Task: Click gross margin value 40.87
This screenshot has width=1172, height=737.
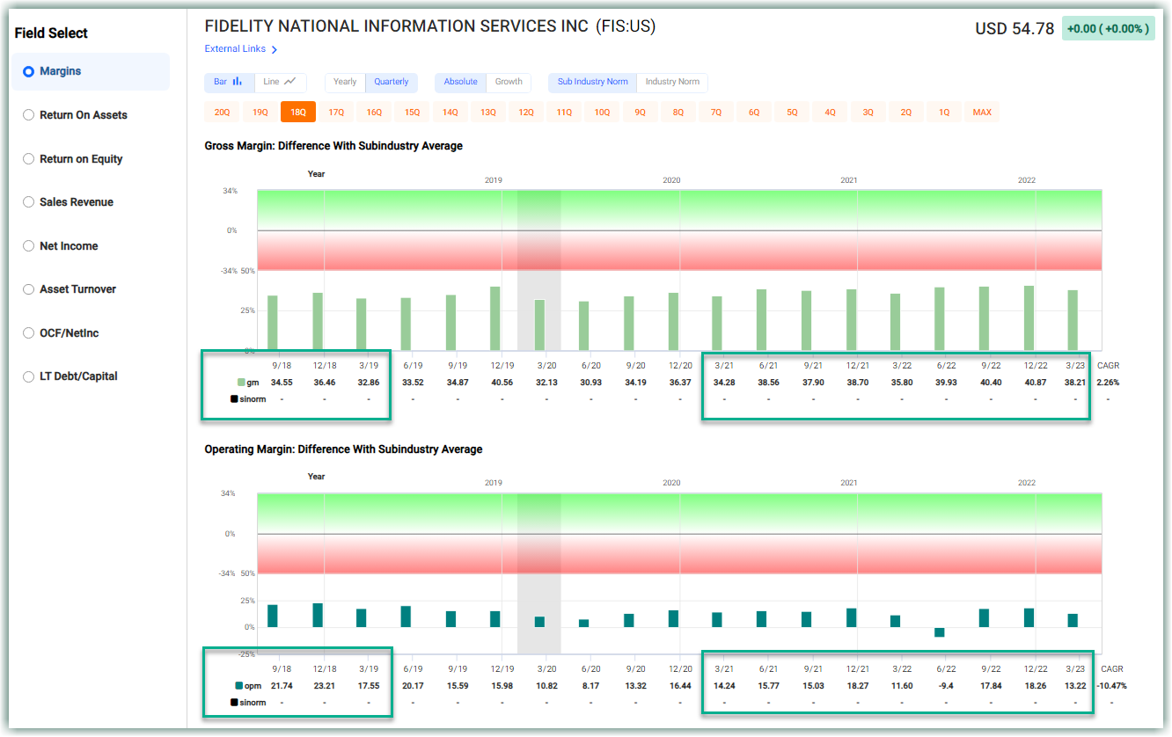Action: [1036, 383]
